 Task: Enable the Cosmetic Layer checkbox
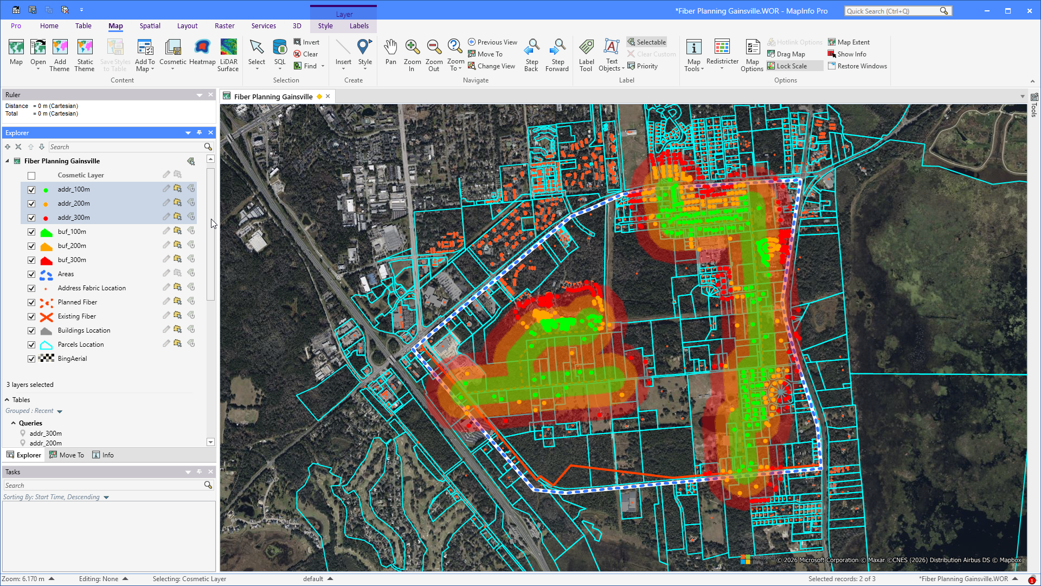[x=31, y=175]
